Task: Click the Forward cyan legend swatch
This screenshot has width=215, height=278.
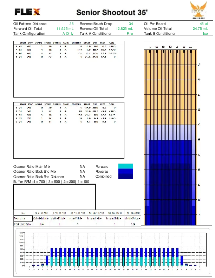Action: coord(126,166)
